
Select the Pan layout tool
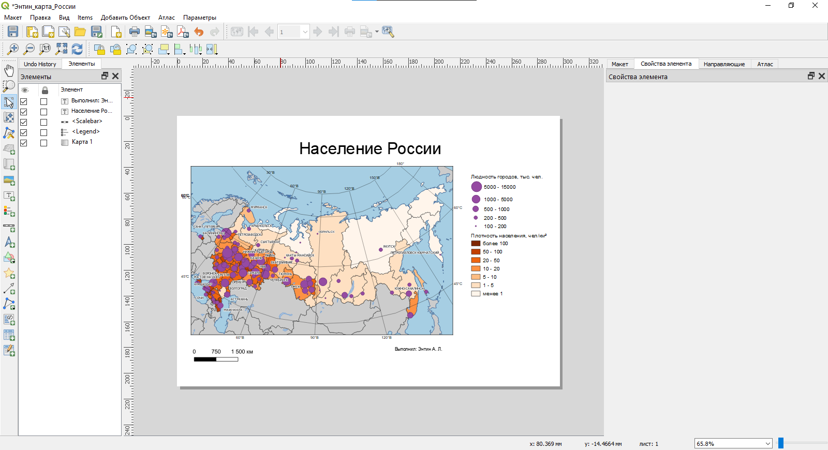tap(9, 70)
